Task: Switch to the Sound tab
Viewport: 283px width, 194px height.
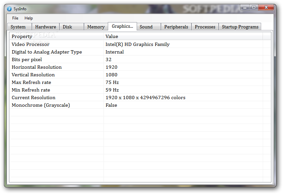Action: (149, 27)
